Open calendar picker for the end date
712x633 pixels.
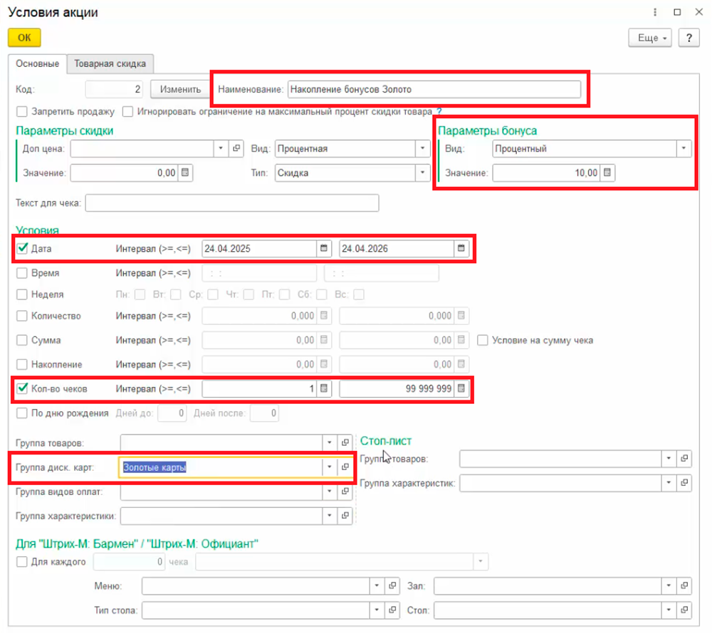pyautogui.click(x=461, y=248)
